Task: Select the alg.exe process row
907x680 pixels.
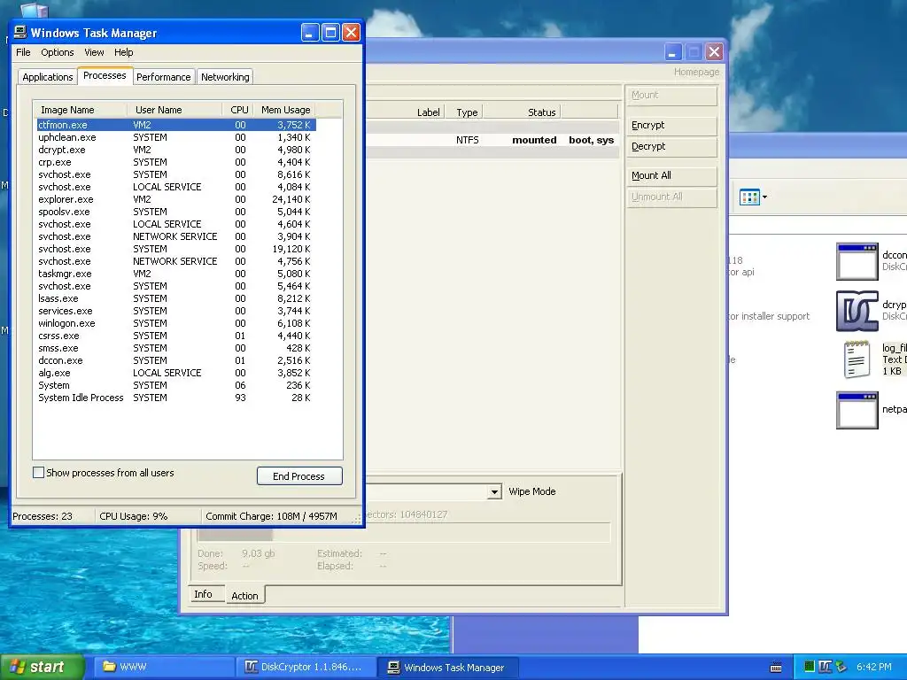Action: click(x=176, y=373)
